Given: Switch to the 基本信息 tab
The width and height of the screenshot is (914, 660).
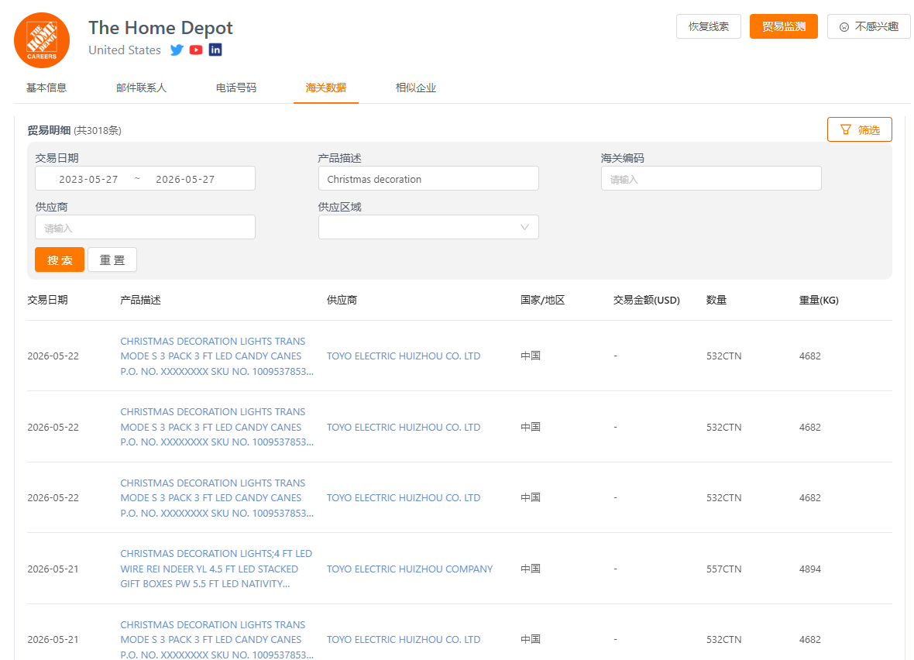Looking at the screenshot, I should pos(46,88).
